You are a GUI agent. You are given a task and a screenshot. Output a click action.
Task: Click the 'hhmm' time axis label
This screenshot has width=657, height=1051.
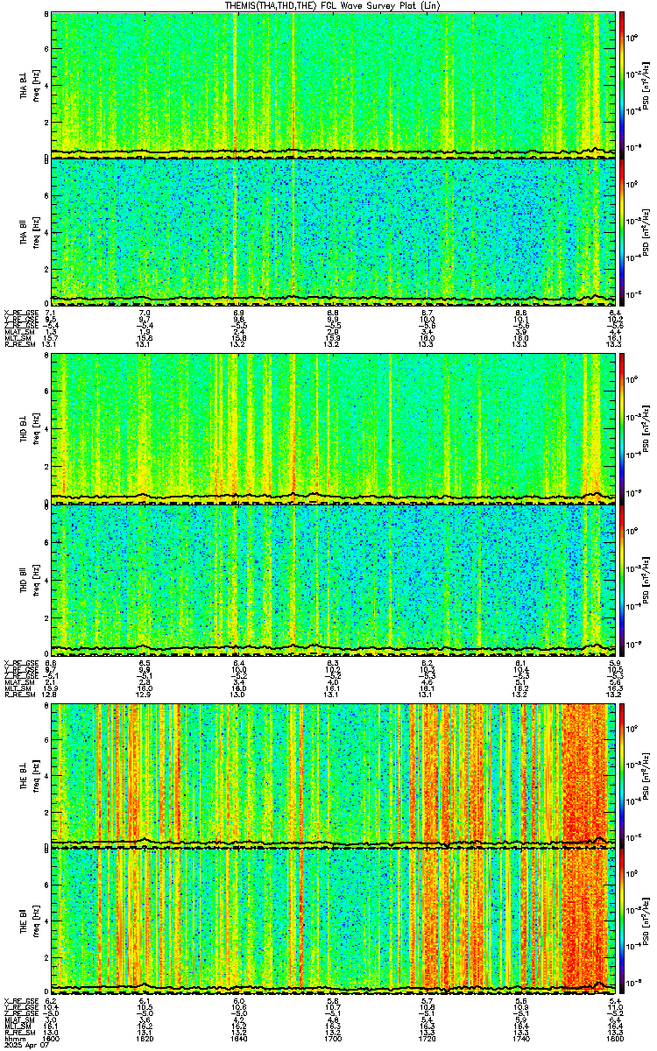pyautogui.click(x=13, y=1040)
